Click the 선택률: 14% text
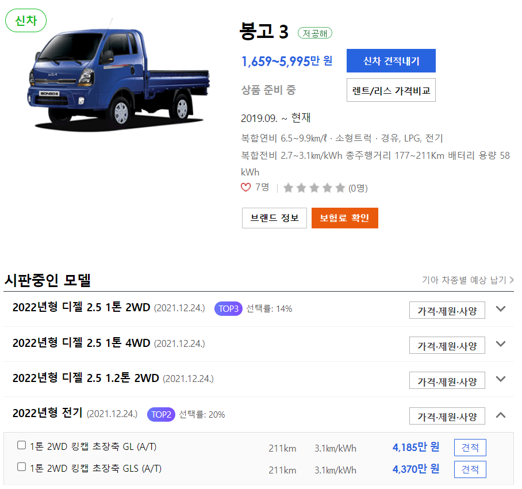522x489 pixels. [x=269, y=309]
